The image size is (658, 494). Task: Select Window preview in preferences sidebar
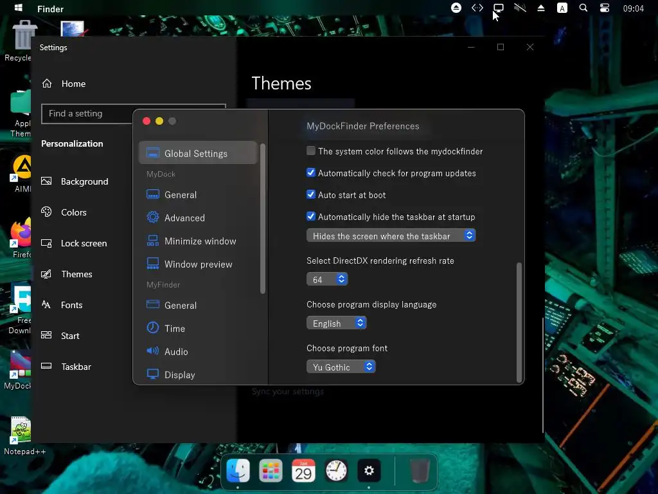coord(198,264)
